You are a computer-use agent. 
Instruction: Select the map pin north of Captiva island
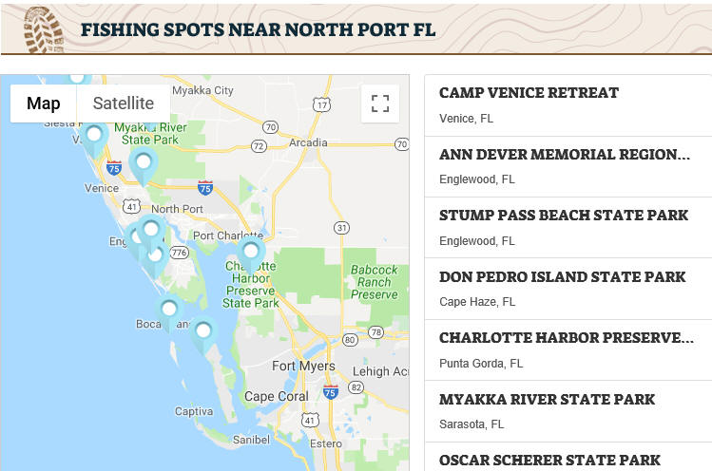tap(203, 334)
